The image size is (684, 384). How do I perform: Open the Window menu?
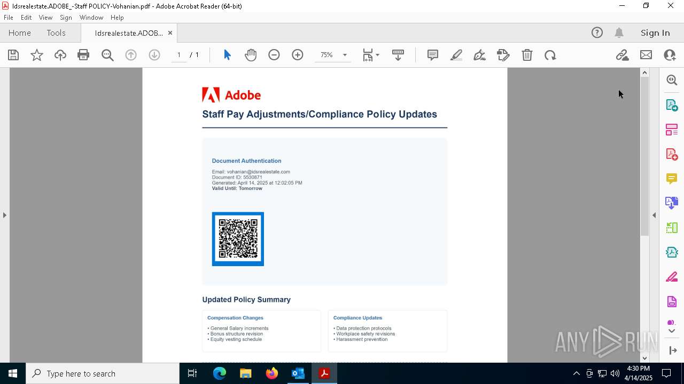pos(91,18)
